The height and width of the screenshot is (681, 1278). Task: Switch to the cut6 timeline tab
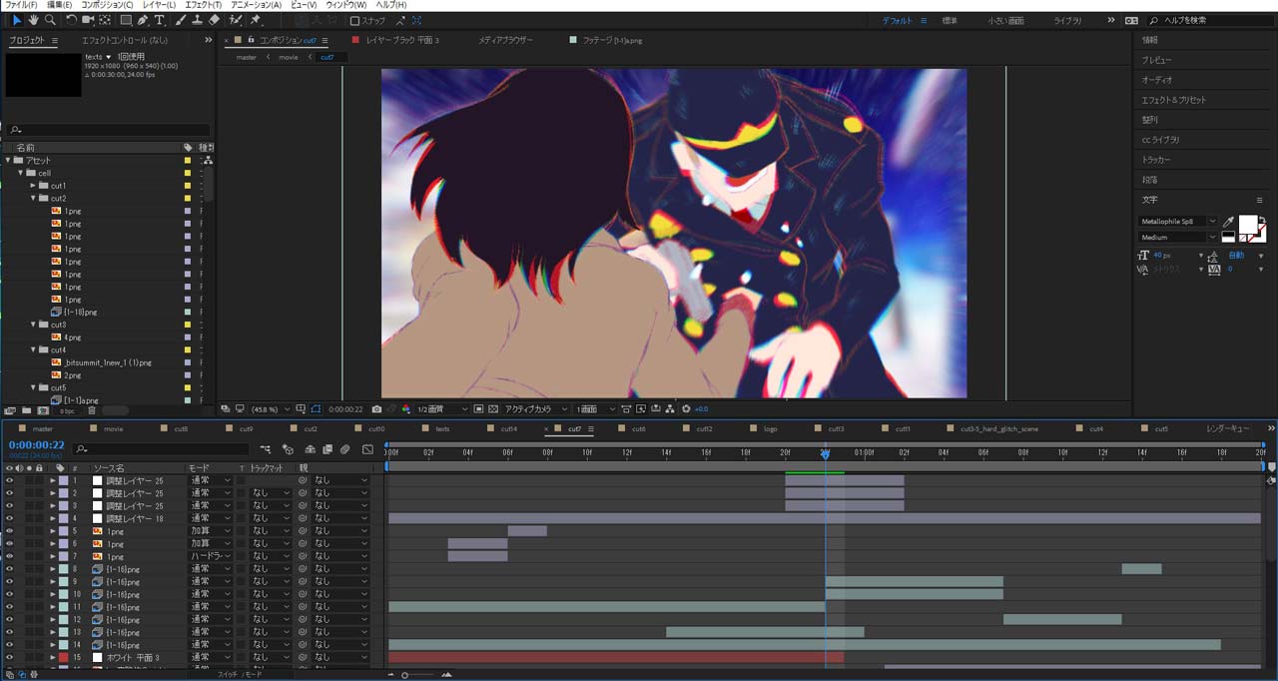tap(639, 428)
